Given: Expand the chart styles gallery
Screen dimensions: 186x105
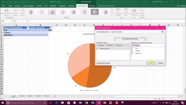Looking at the screenshot, I should pyautogui.click(x=112, y=15).
